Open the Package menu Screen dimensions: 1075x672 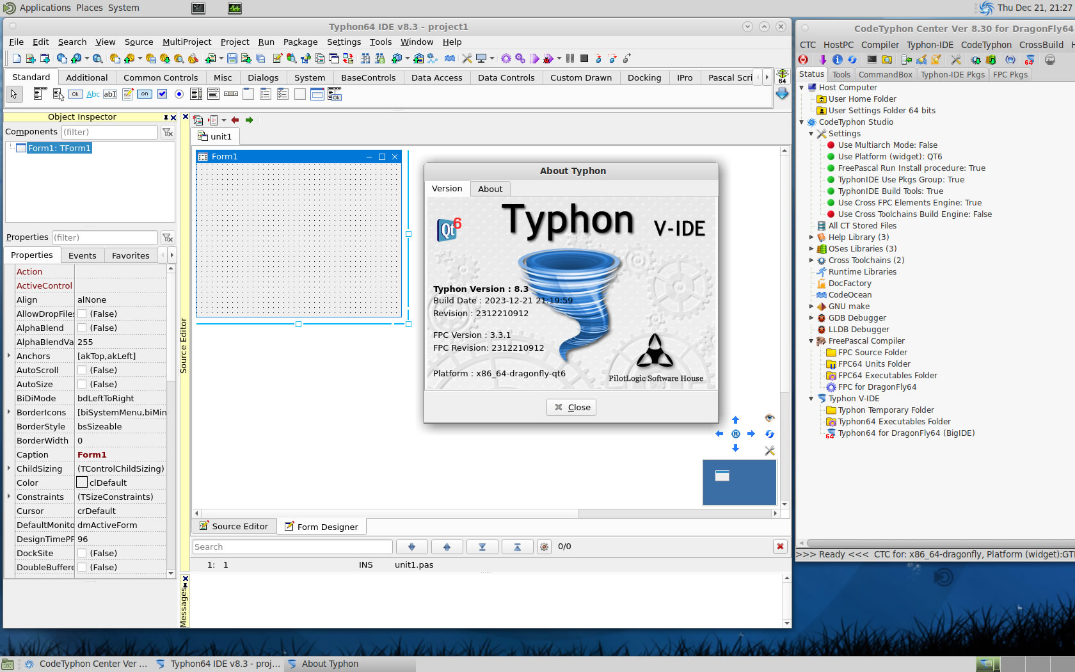tap(300, 42)
